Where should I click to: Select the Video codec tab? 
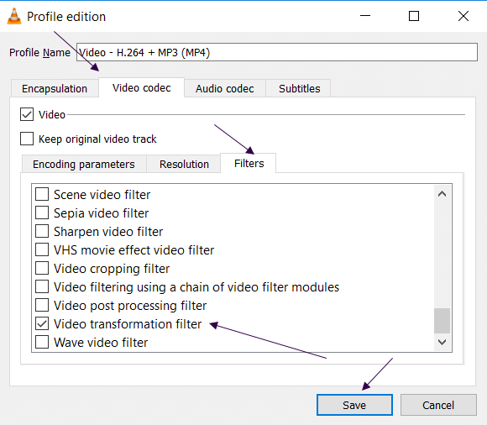point(142,88)
